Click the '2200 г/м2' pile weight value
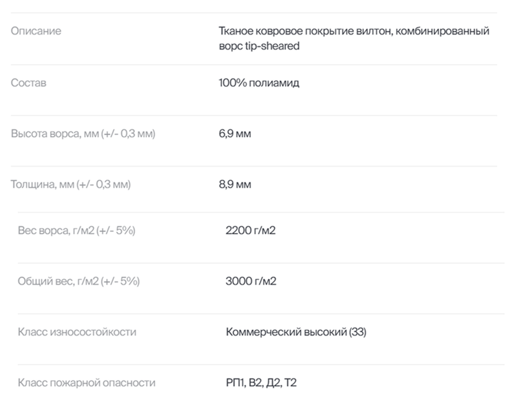Screen dimensions: 519x410 pyautogui.click(x=251, y=231)
